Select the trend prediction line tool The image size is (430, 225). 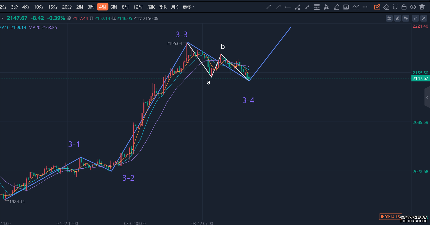click(356, 7)
